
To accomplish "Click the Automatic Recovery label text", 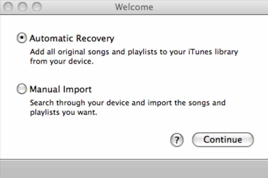I will pos(71,38).
